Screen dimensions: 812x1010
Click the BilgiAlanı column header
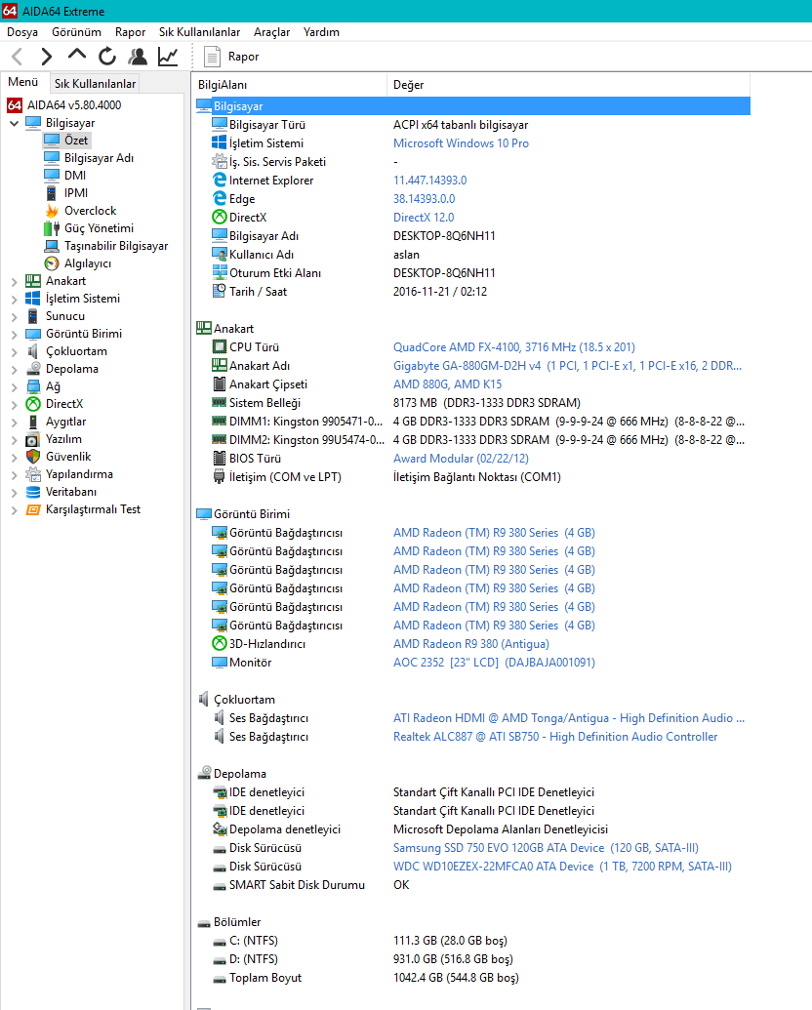289,84
